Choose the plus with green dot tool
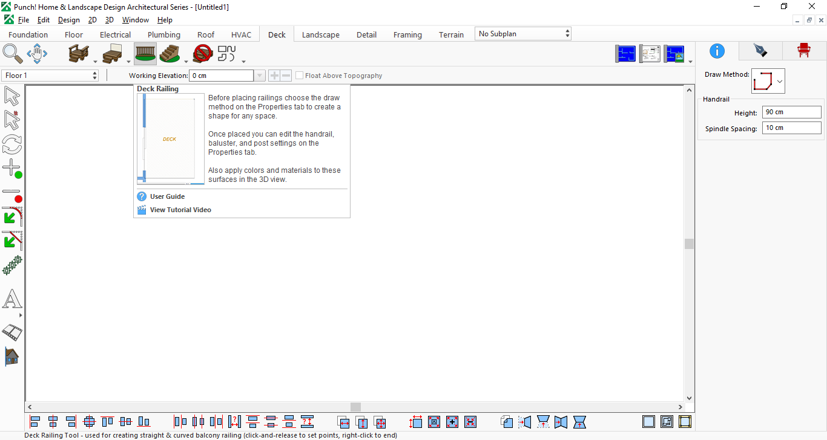This screenshot has width=827, height=440. 12,169
